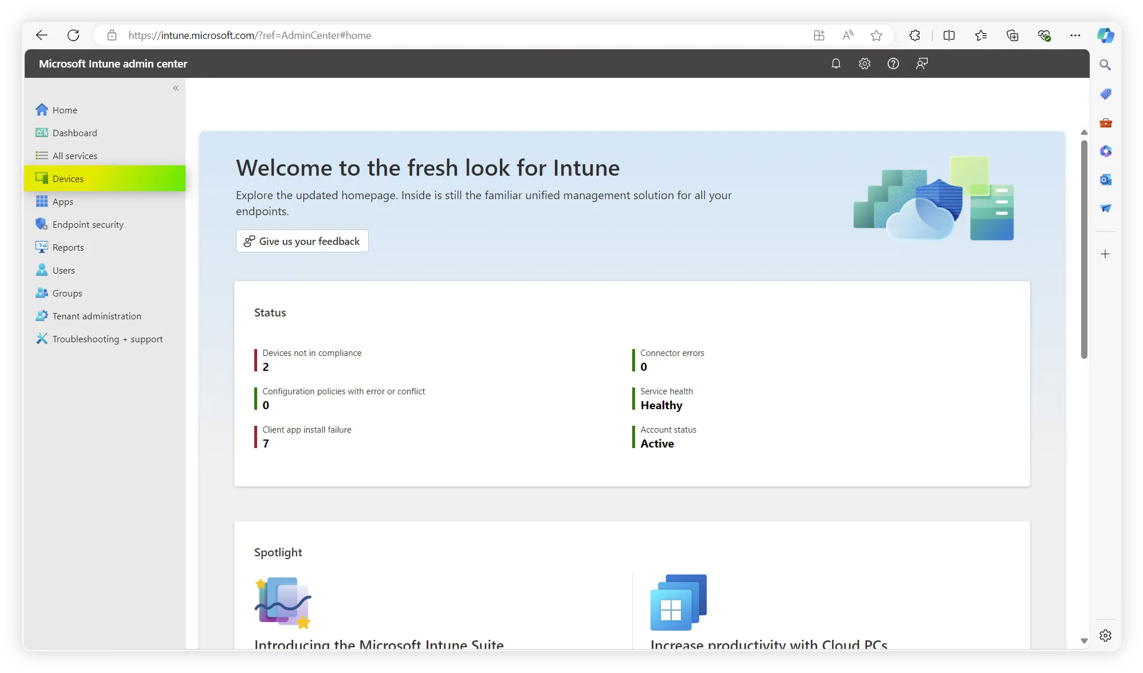Toggle the Groups section visibility
This screenshot has width=1143, height=673.
point(66,292)
